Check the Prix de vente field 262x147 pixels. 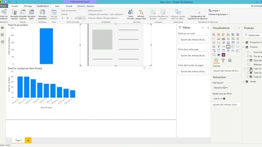pos(248,56)
